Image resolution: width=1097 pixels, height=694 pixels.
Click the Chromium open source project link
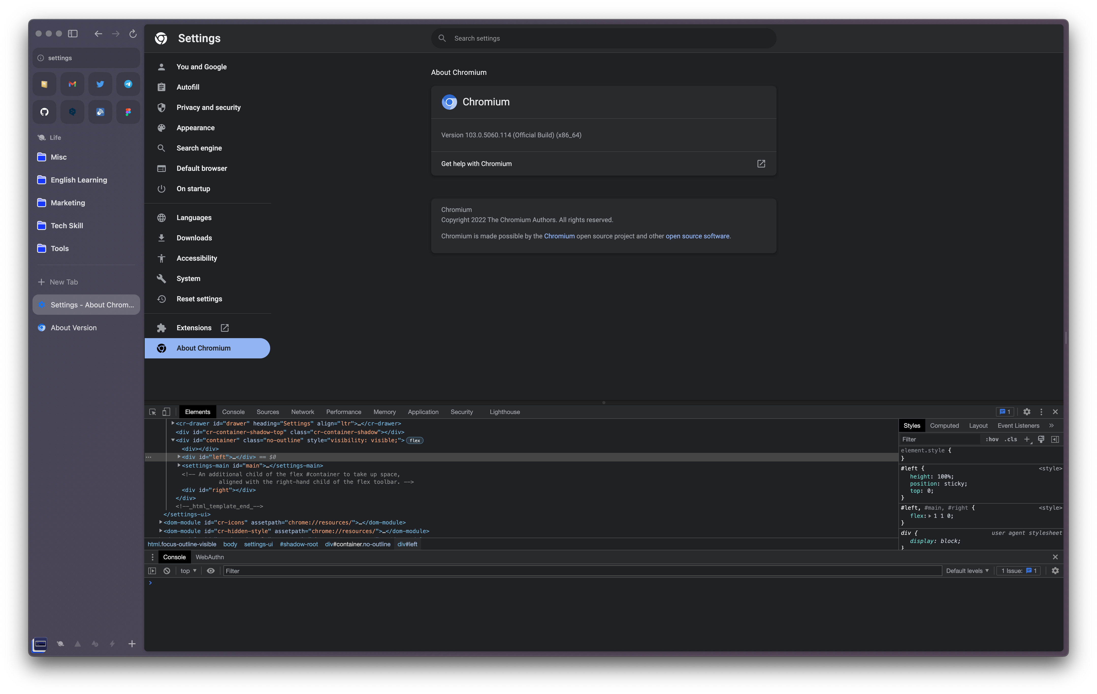(559, 236)
